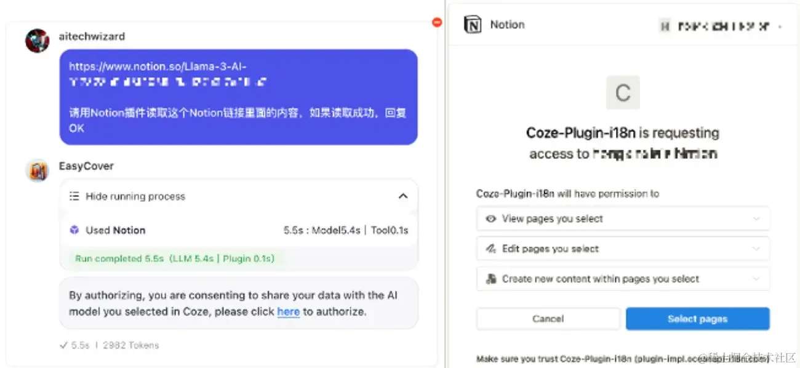
Task: Click the Run completed 5.5s status
Action: pyautogui.click(x=175, y=258)
